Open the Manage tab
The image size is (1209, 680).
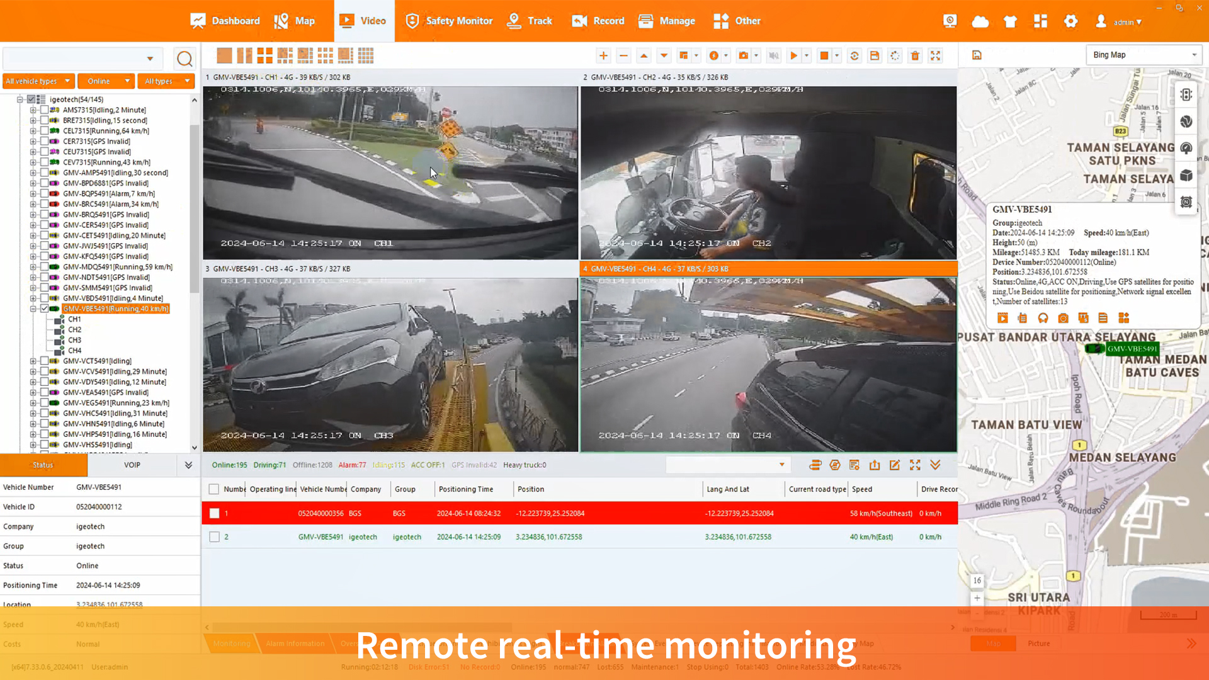click(666, 21)
